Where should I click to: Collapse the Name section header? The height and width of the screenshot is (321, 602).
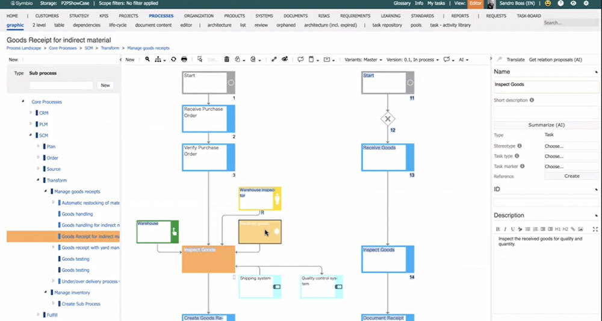(x=596, y=72)
